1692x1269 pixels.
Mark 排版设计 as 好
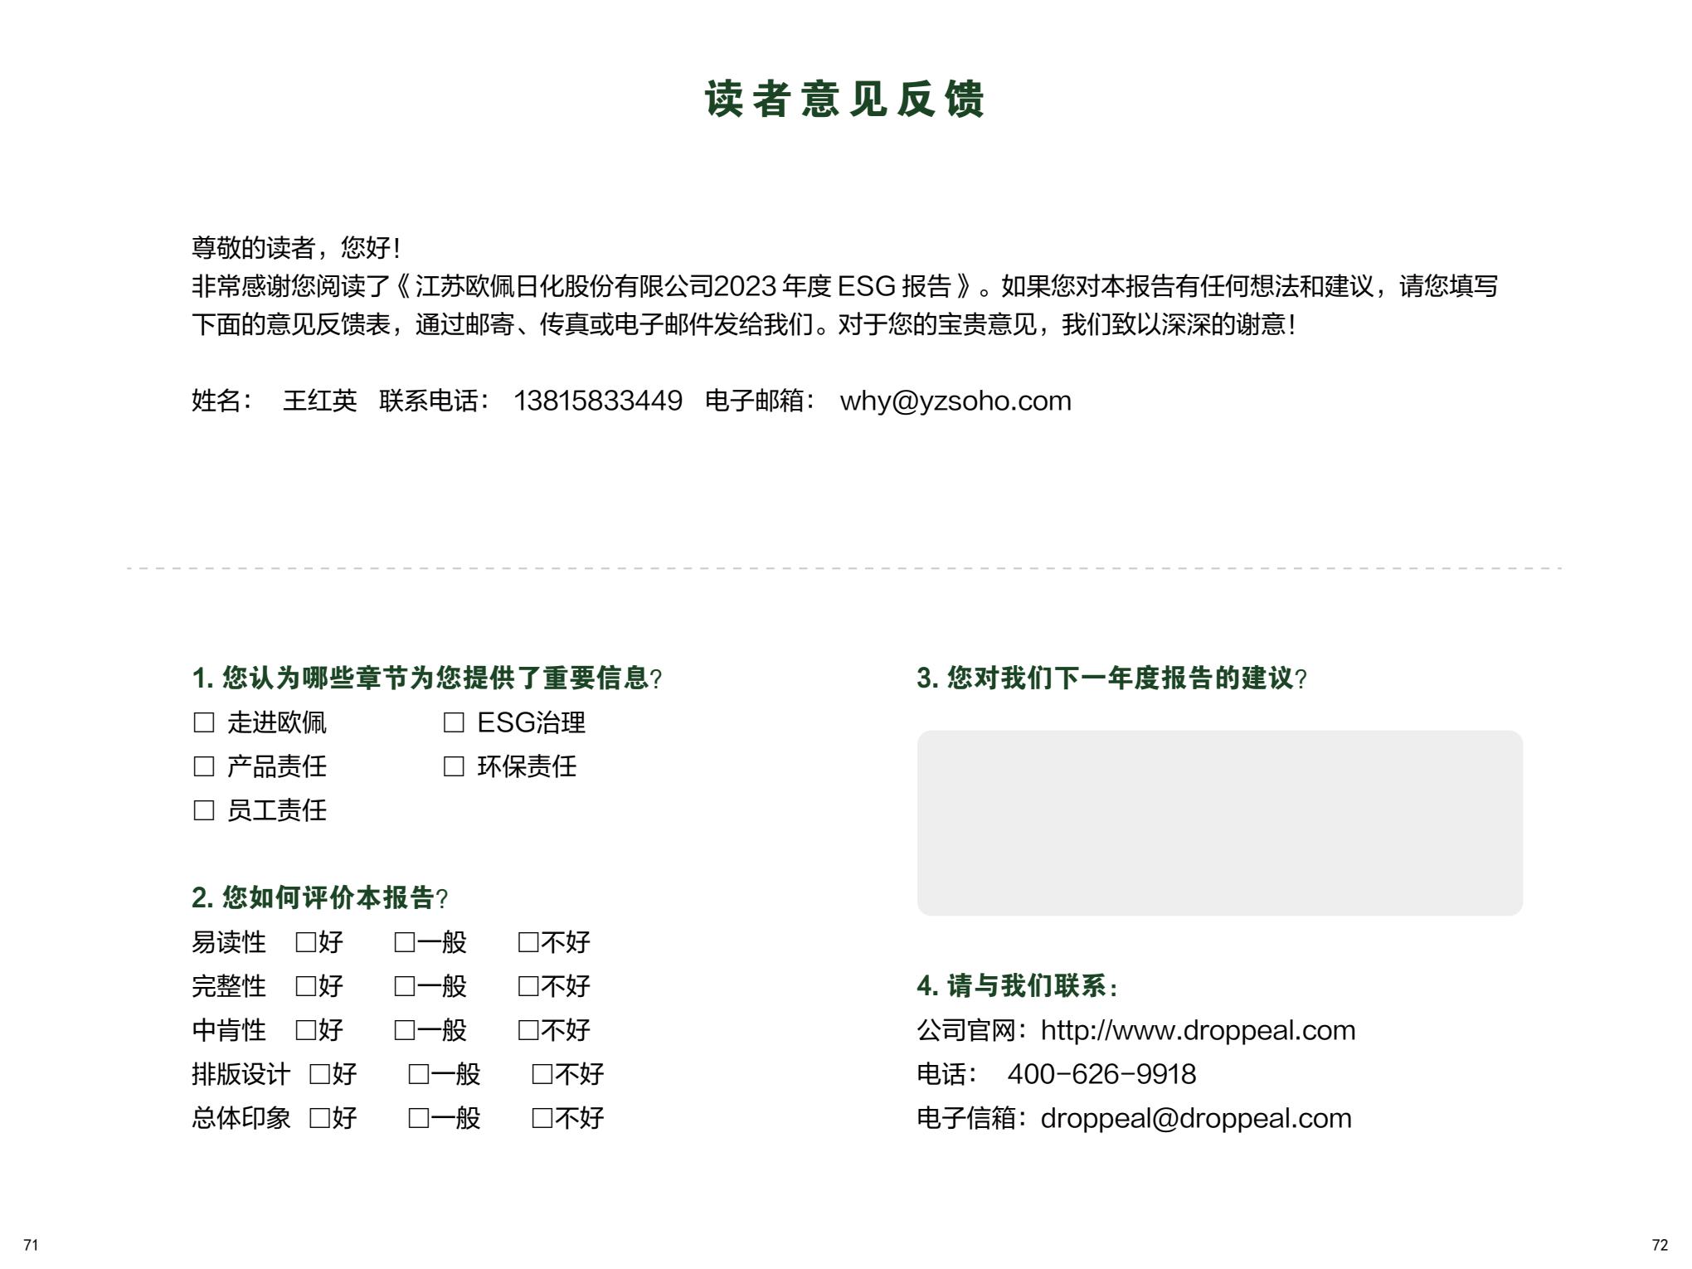coord(320,1074)
